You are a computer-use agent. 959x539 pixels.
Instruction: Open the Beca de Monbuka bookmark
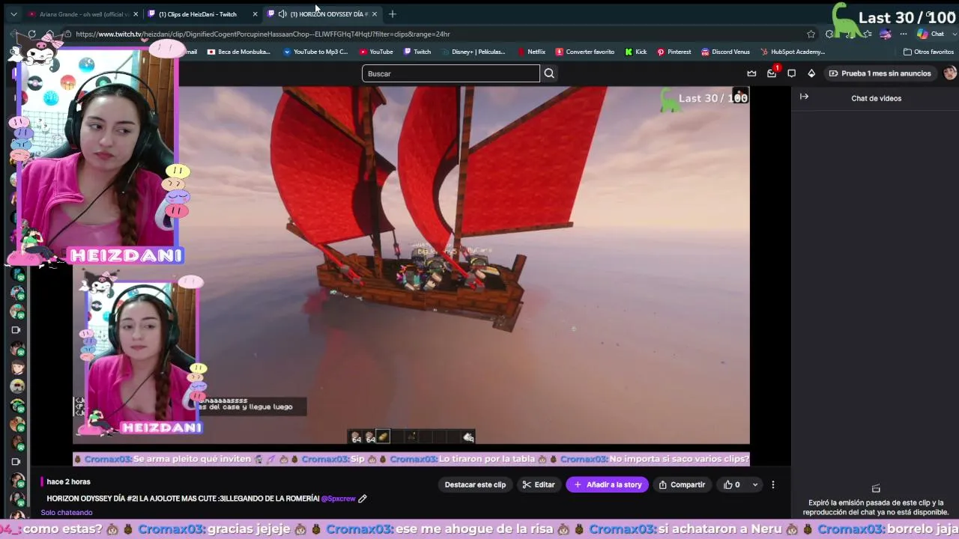239,52
